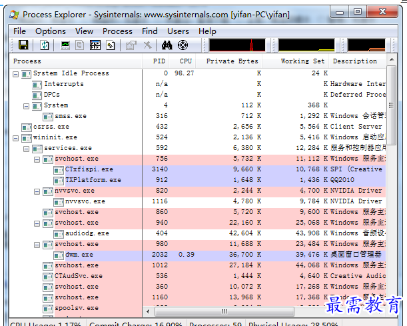Click the crosshair Find Window's Process icon

click(183, 45)
